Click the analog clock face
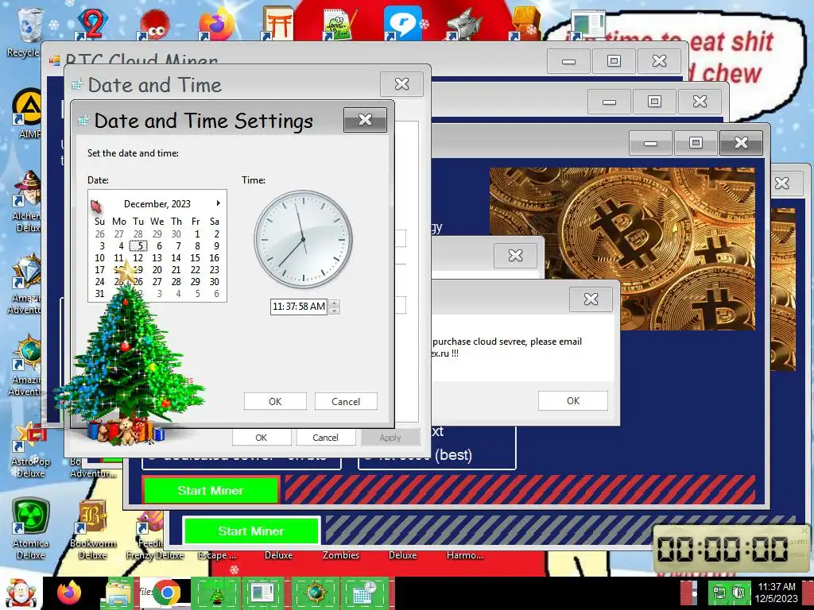The width and height of the screenshot is (814, 610). pos(303,238)
